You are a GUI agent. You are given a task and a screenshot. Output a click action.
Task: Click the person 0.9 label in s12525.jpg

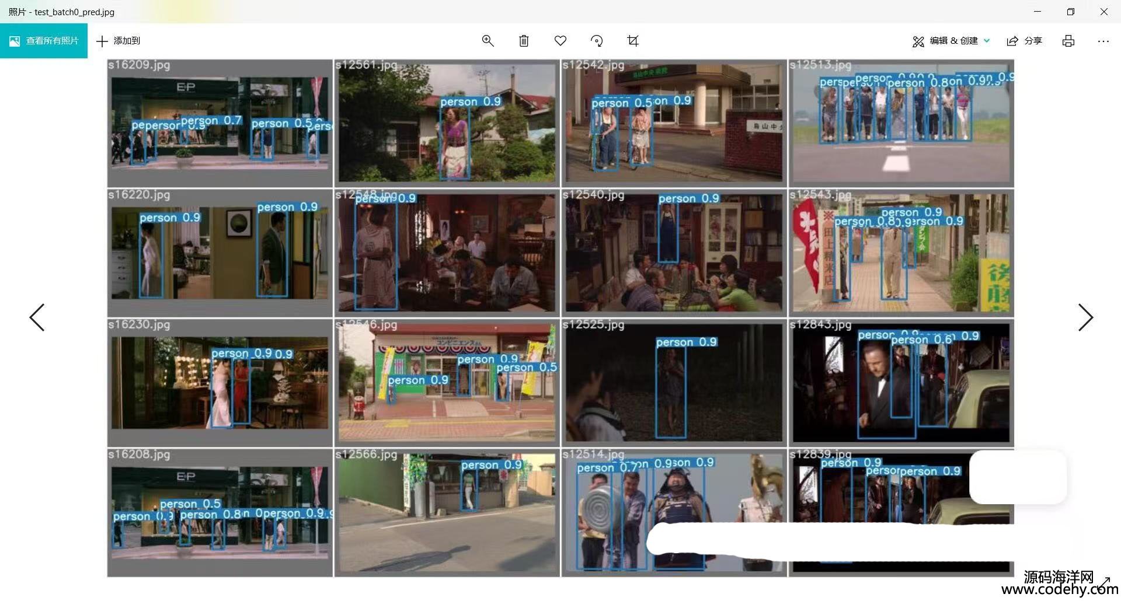tap(687, 342)
